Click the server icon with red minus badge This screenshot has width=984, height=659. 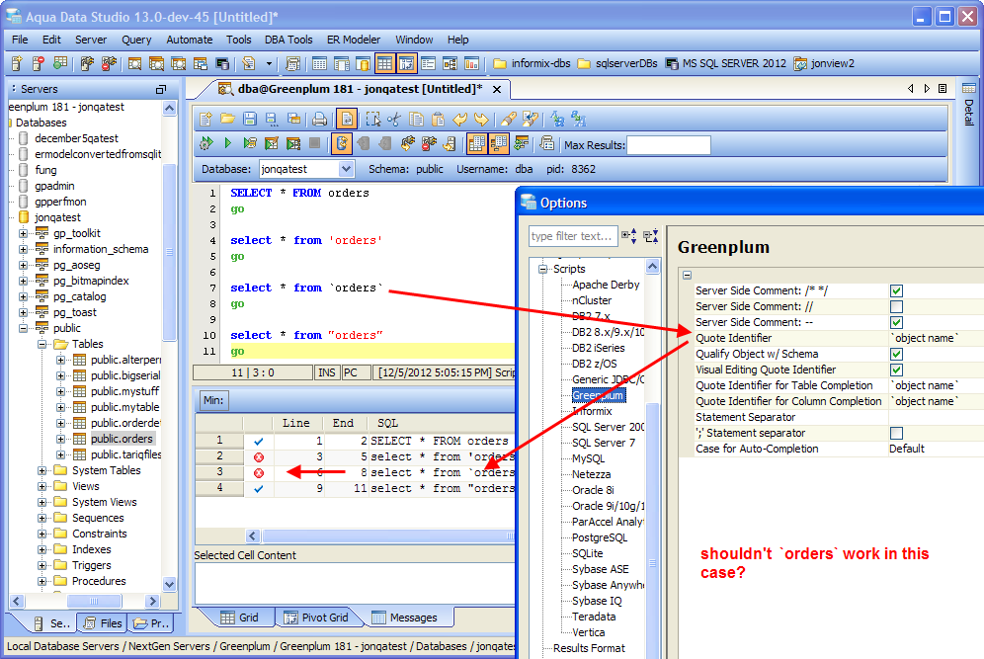tap(39, 63)
